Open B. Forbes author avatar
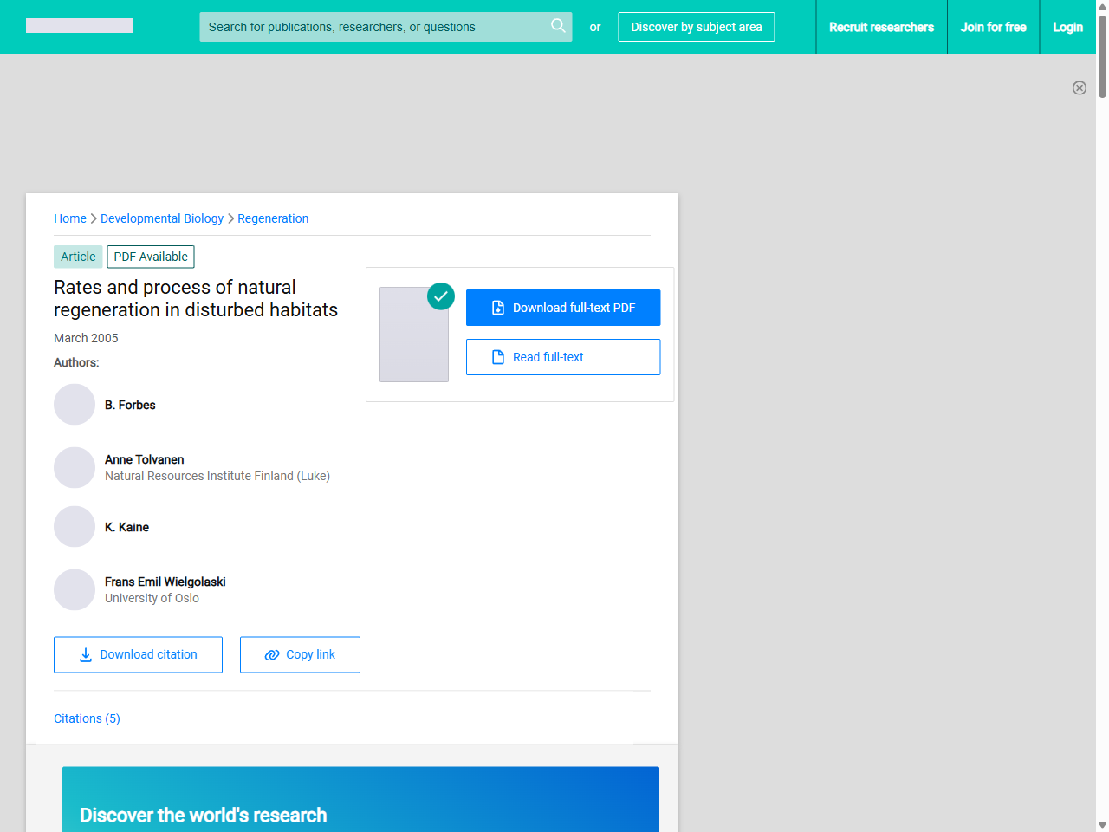Viewport: 1109px width, 832px height. point(75,405)
